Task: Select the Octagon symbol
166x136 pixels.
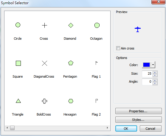Action: 97,25
